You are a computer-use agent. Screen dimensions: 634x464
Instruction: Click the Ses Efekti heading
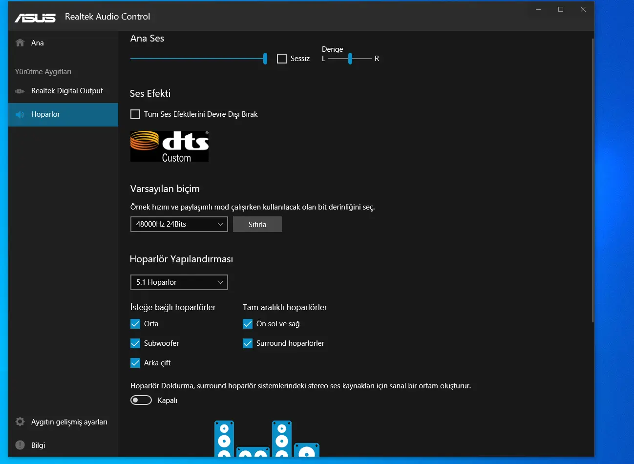click(150, 93)
